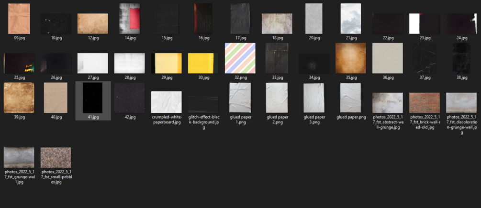481x208 pixels.
Task: Click the file name label 39.jpg
Action: [x=19, y=117]
